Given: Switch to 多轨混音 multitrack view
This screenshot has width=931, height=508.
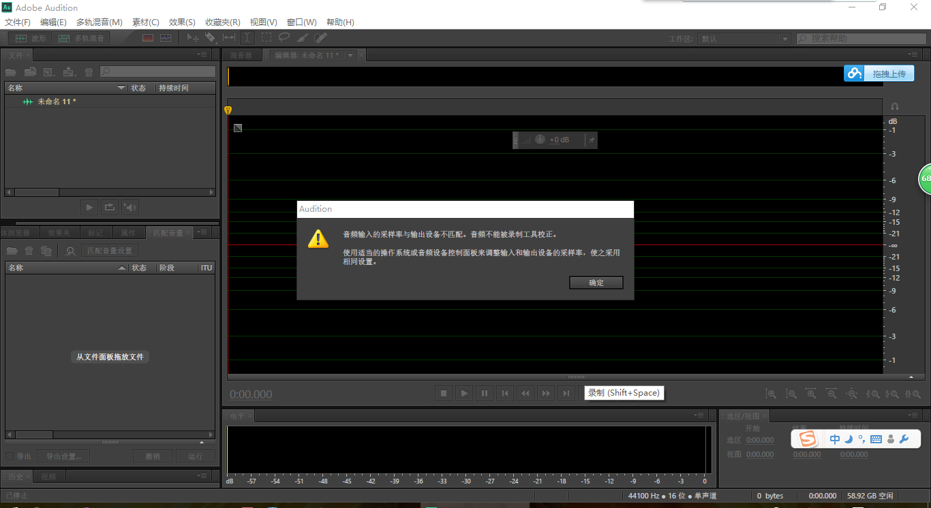Looking at the screenshot, I should (x=82, y=39).
